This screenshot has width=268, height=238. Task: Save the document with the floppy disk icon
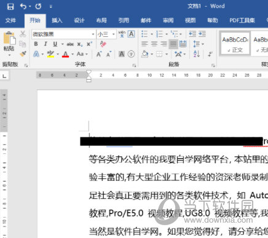pyautogui.click(x=10, y=7)
